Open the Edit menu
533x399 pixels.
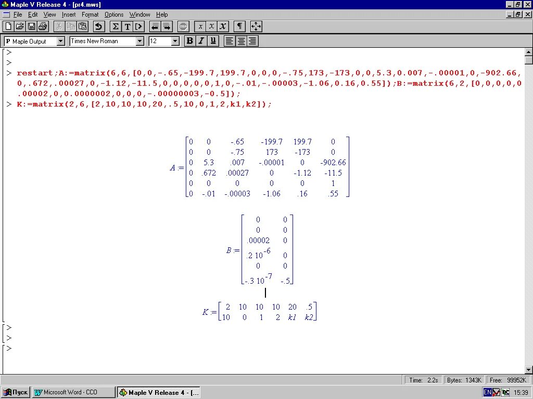33,15
